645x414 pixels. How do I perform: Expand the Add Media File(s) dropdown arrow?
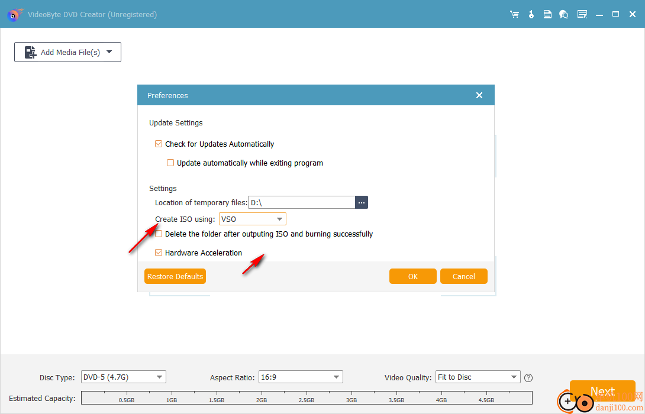coord(109,52)
